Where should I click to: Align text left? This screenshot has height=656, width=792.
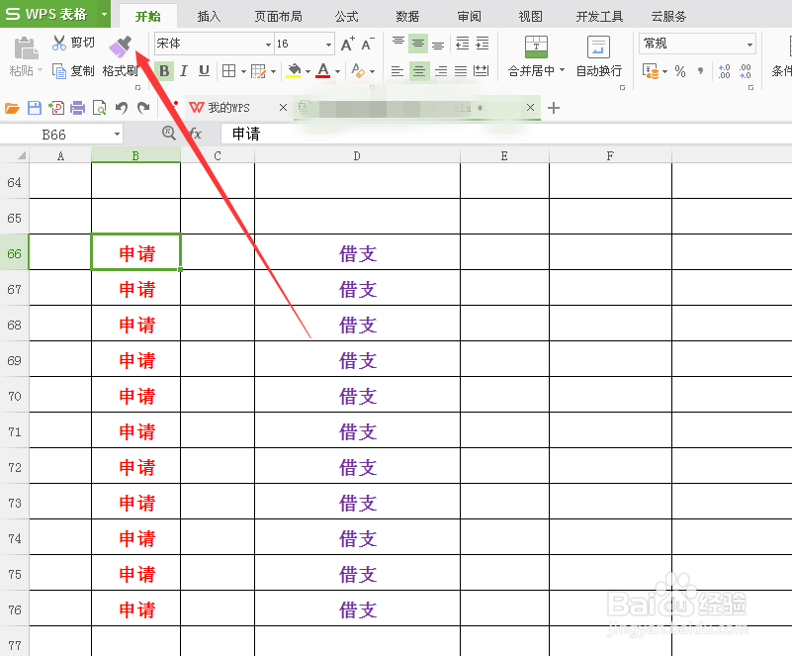click(x=397, y=71)
